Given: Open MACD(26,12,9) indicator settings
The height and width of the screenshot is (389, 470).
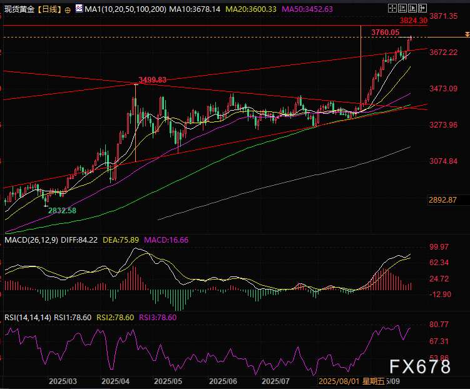Looking at the screenshot, I should tap(31, 240).
